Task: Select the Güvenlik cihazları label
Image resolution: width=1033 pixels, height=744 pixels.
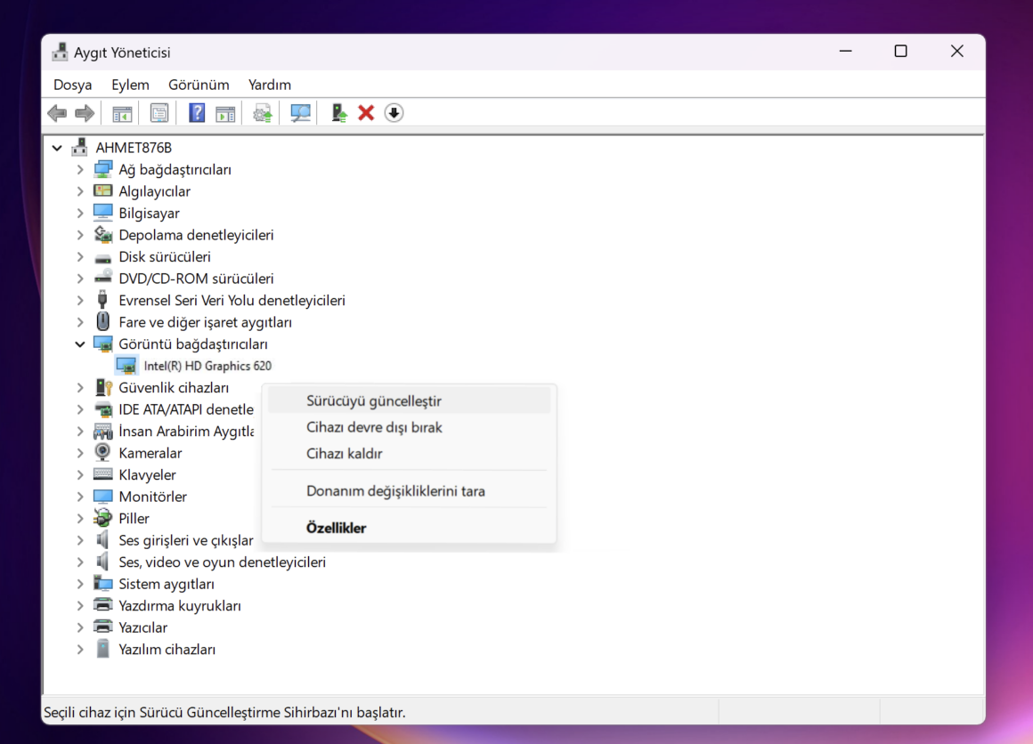Action: [174, 388]
